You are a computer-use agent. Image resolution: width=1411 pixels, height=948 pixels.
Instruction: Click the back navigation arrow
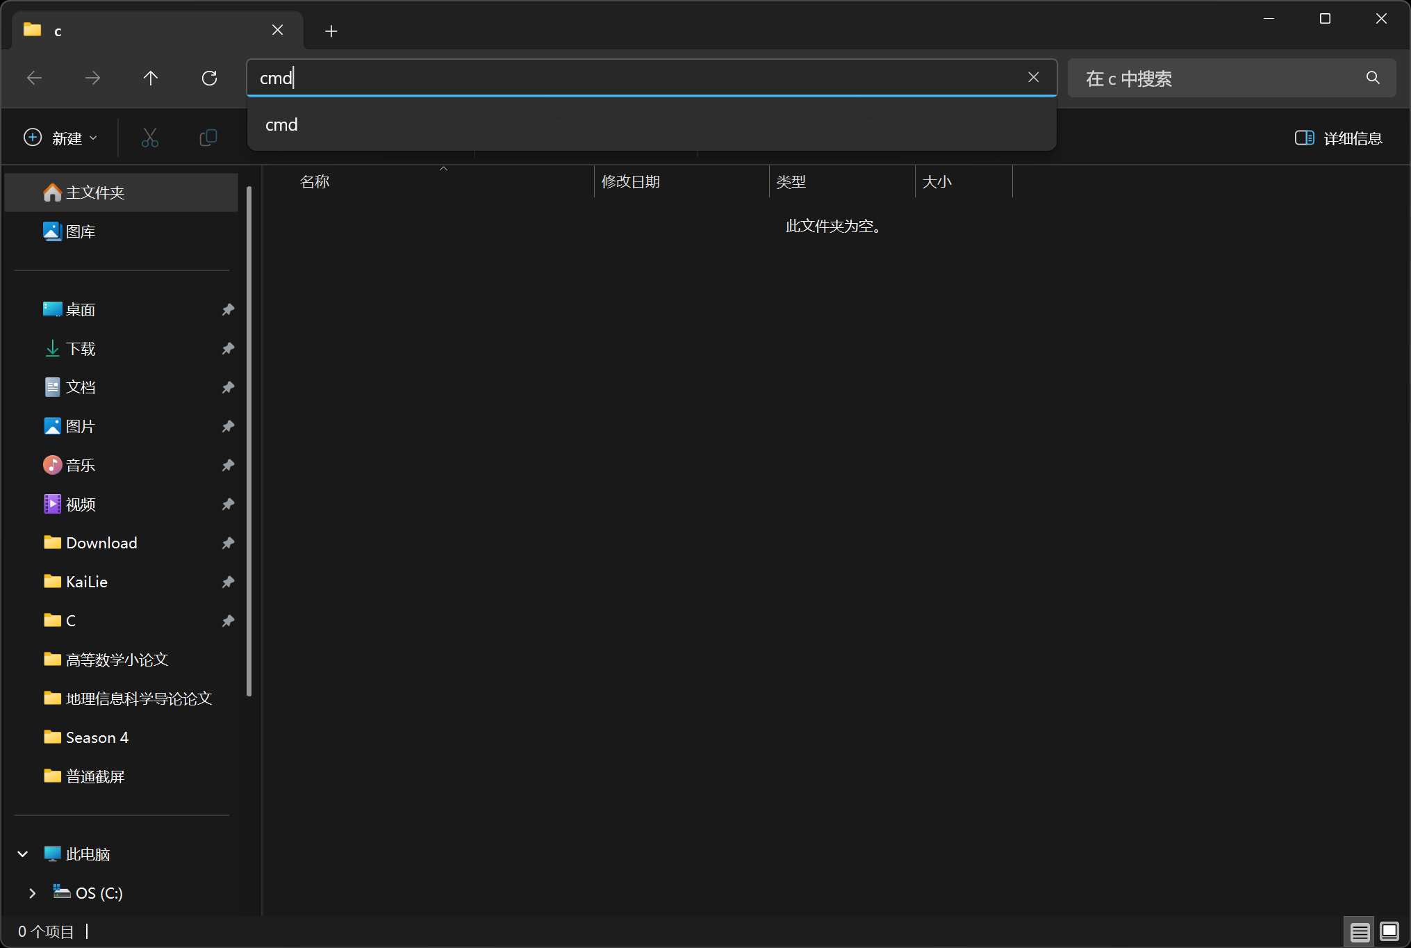click(x=34, y=78)
